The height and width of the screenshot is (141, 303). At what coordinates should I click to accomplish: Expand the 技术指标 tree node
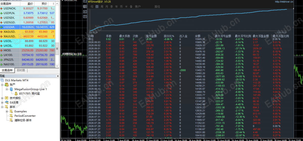[2, 98]
